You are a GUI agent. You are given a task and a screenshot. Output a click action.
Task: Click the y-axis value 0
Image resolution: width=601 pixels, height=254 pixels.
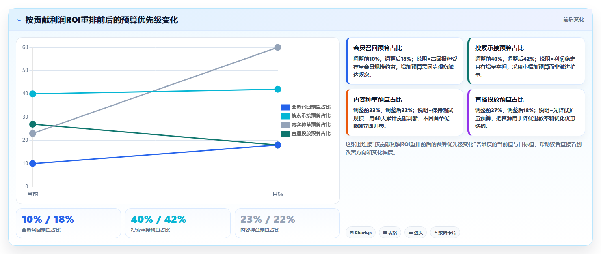click(27, 187)
